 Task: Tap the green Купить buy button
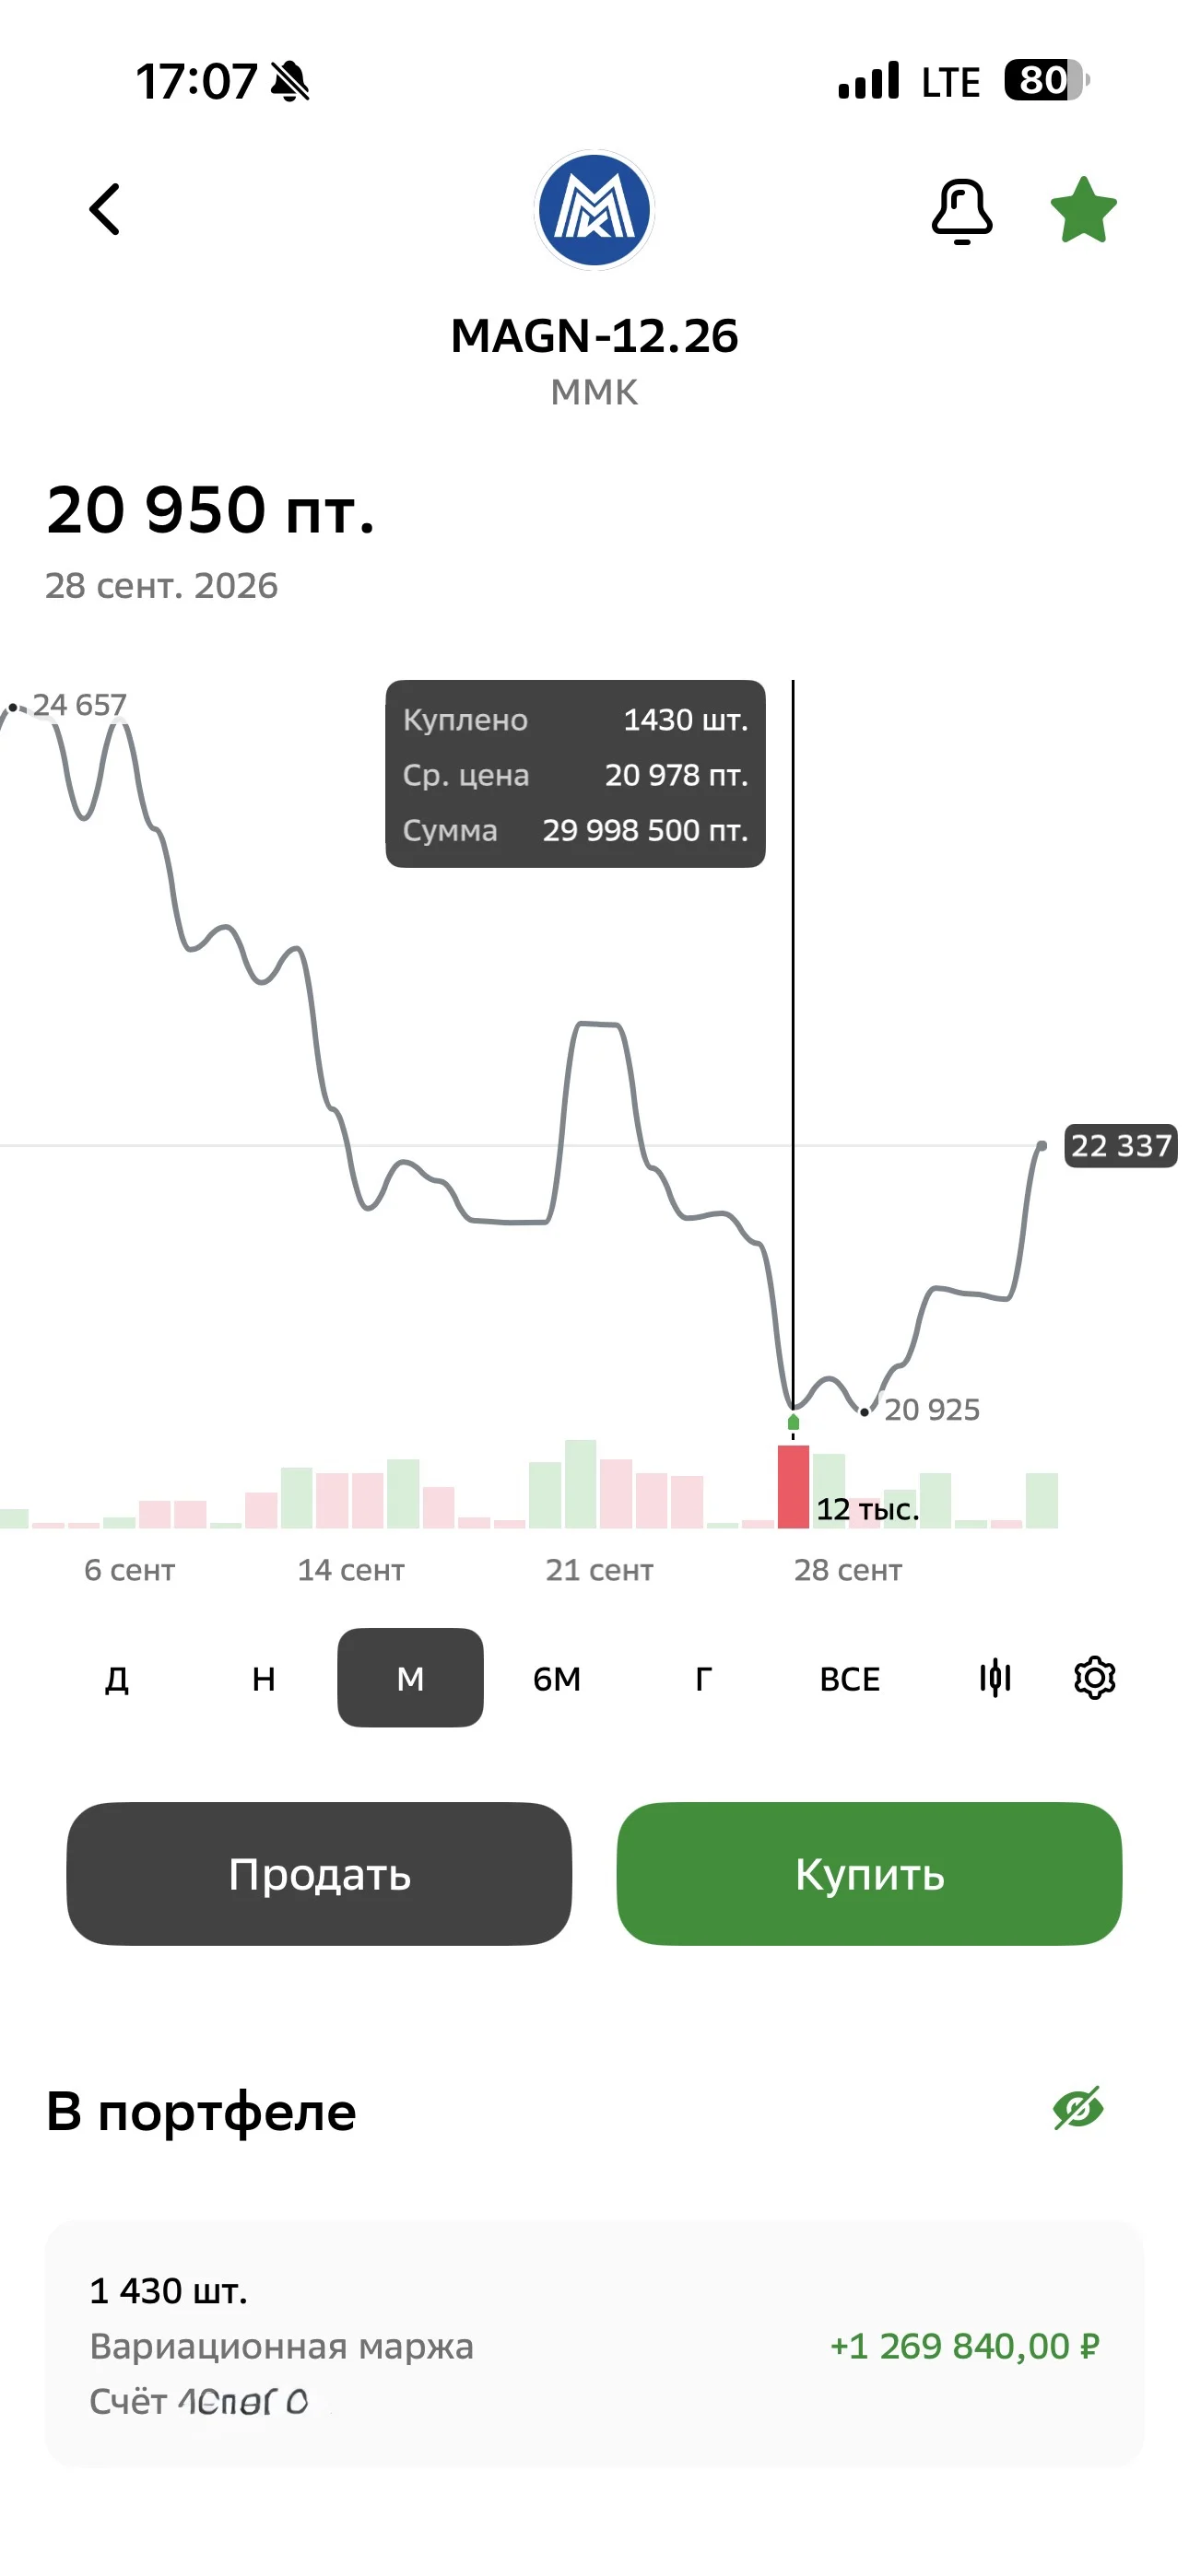coord(869,1874)
